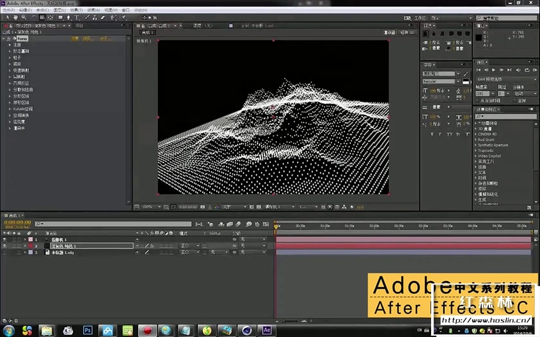The image size is (540, 337).
Task: Show layer 3 obj eye toggle
Action: (5, 252)
